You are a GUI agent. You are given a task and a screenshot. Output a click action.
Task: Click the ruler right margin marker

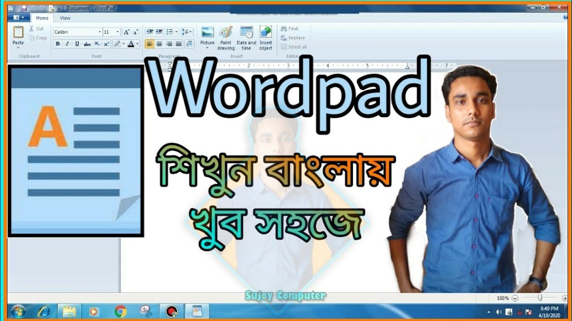point(407,66)
